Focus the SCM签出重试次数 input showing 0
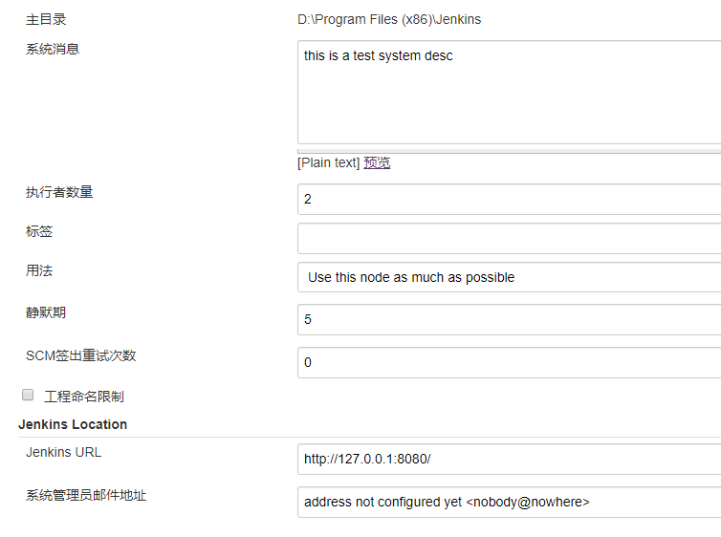 [x=509, y=362]
